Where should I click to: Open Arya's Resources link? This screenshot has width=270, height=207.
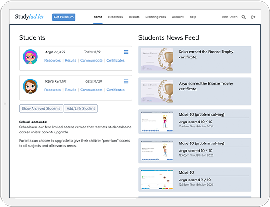click(x=53, y=60)
